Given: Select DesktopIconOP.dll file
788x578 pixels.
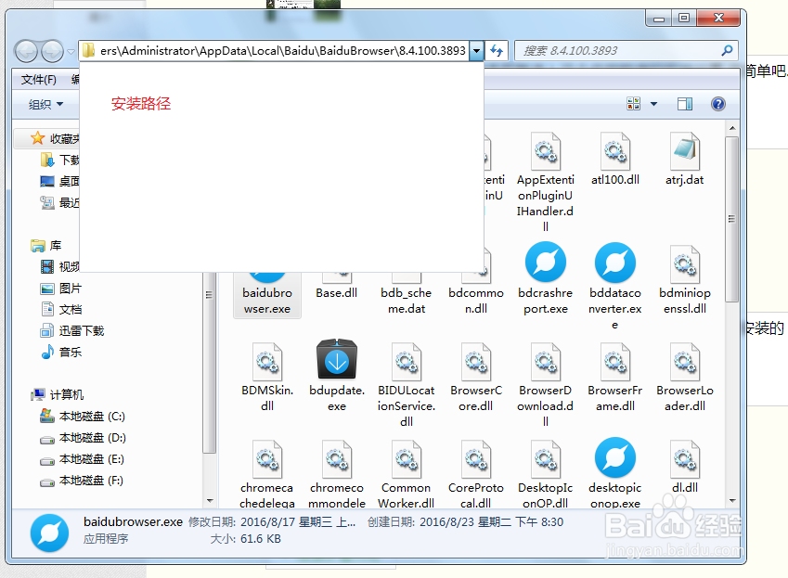Looking at the screenshot, I should tap(545, 473).
